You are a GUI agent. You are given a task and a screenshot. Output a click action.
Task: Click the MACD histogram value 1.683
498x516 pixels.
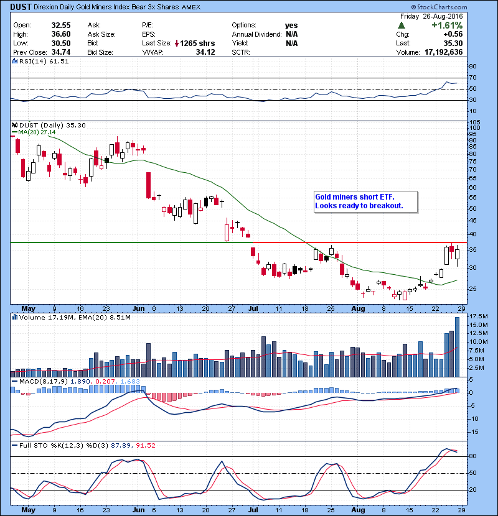click(x=130, y=382)
